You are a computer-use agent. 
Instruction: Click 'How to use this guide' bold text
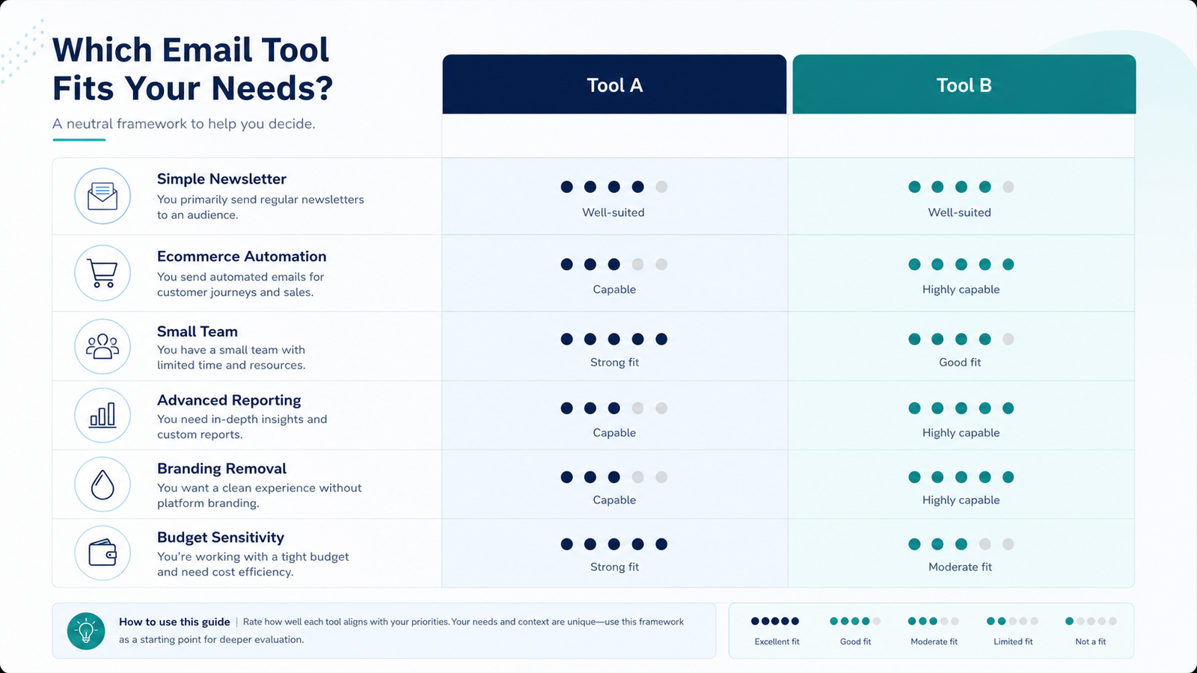click(x=174, y=622)
